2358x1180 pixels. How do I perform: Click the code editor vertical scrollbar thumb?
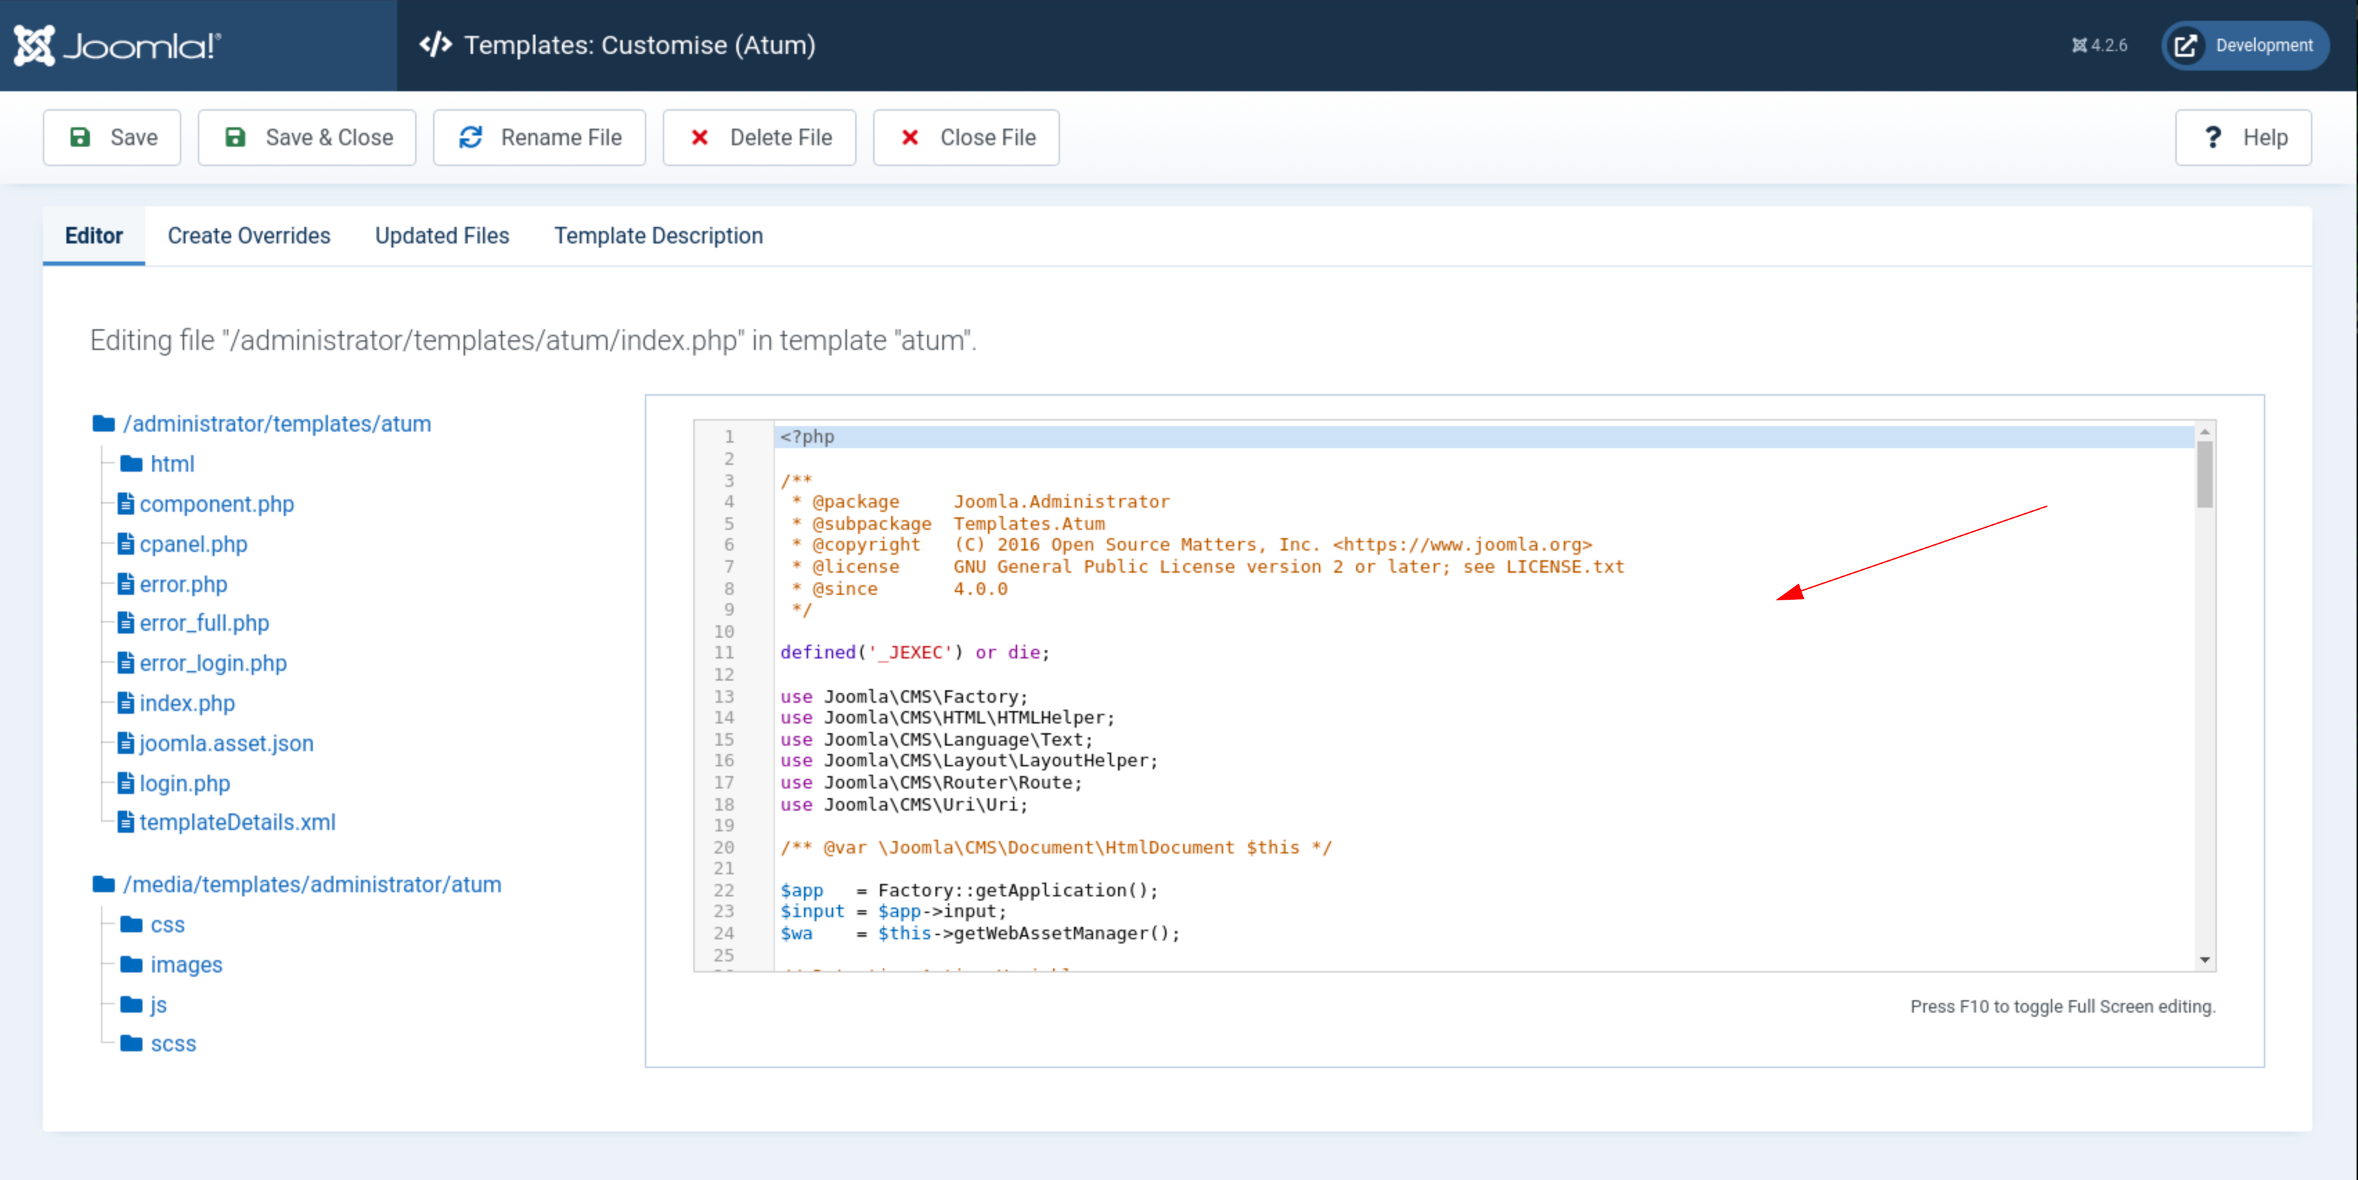(x=2205, y=474)
